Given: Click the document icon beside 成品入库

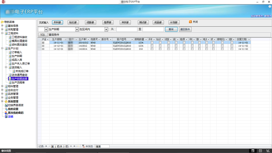Looking at the screenshot, I should pyautogui.click(x=10, y=60).
